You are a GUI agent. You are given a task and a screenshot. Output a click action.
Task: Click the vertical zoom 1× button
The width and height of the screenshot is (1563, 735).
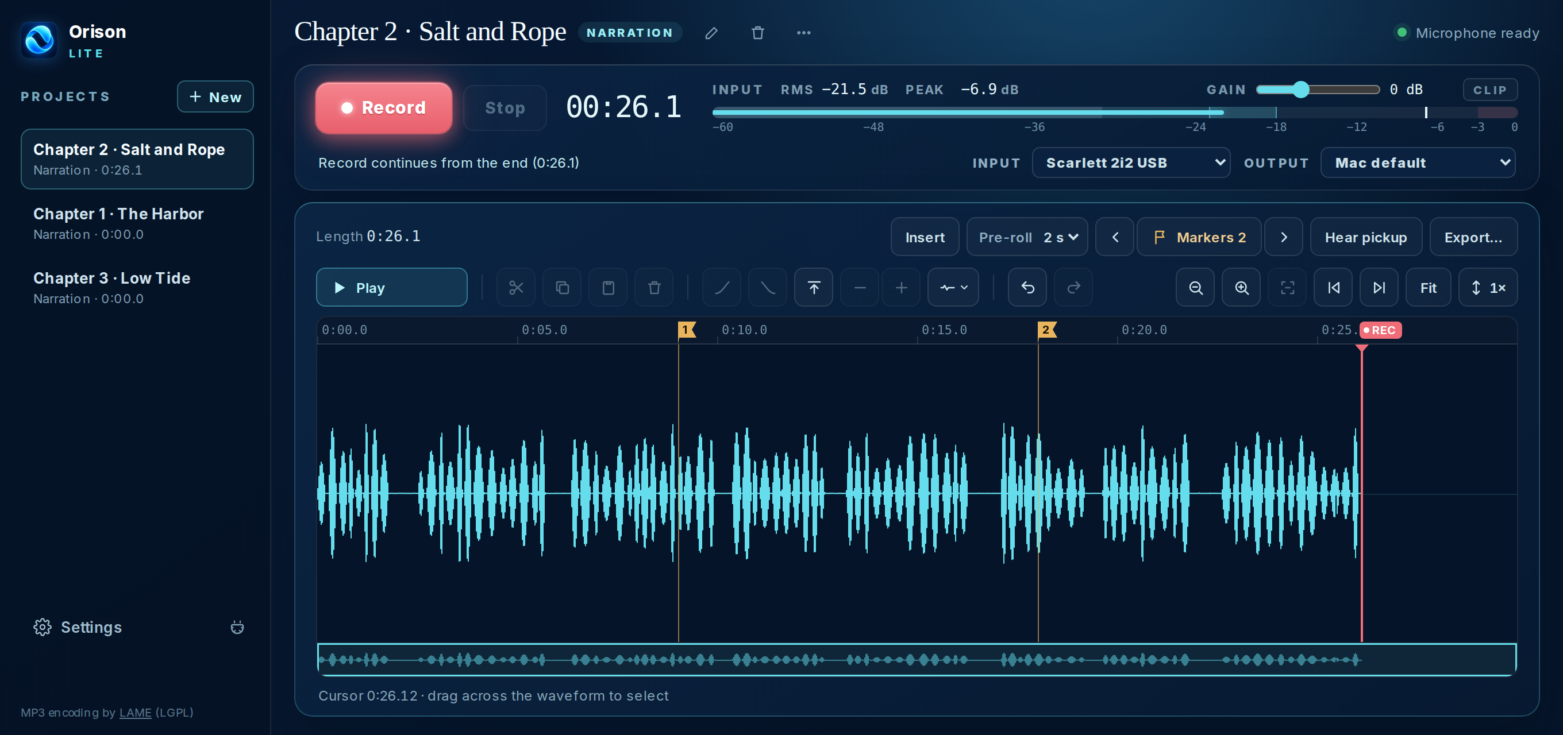1488,288
